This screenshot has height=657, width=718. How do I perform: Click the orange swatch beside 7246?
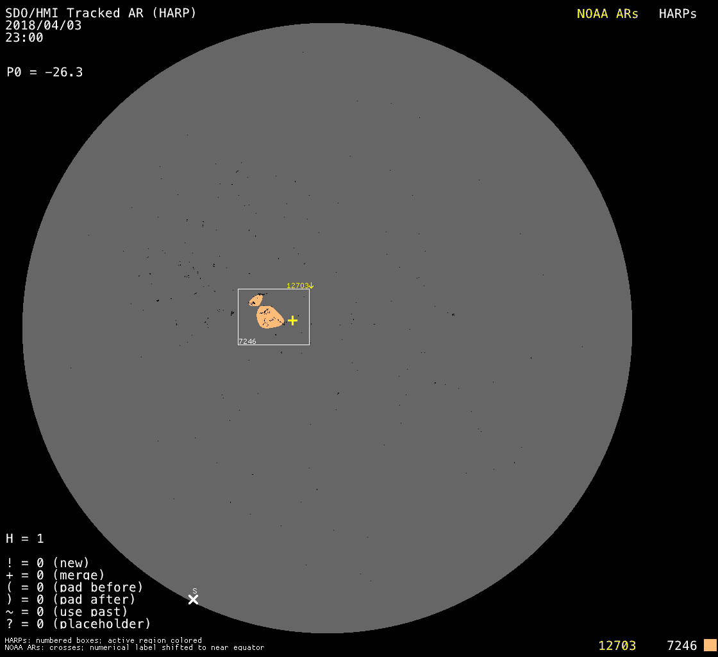(x=710, y=645)
